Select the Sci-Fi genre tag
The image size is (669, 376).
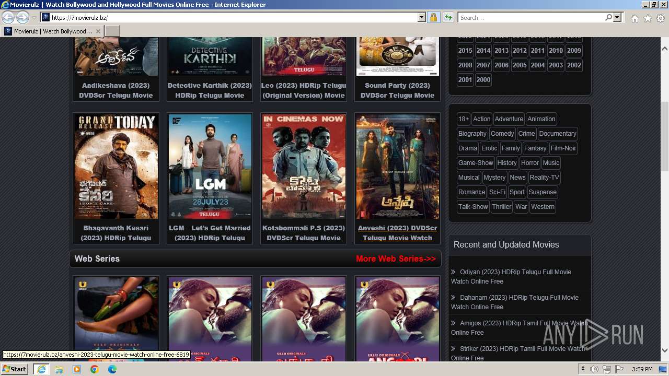[x=498, y=192]
